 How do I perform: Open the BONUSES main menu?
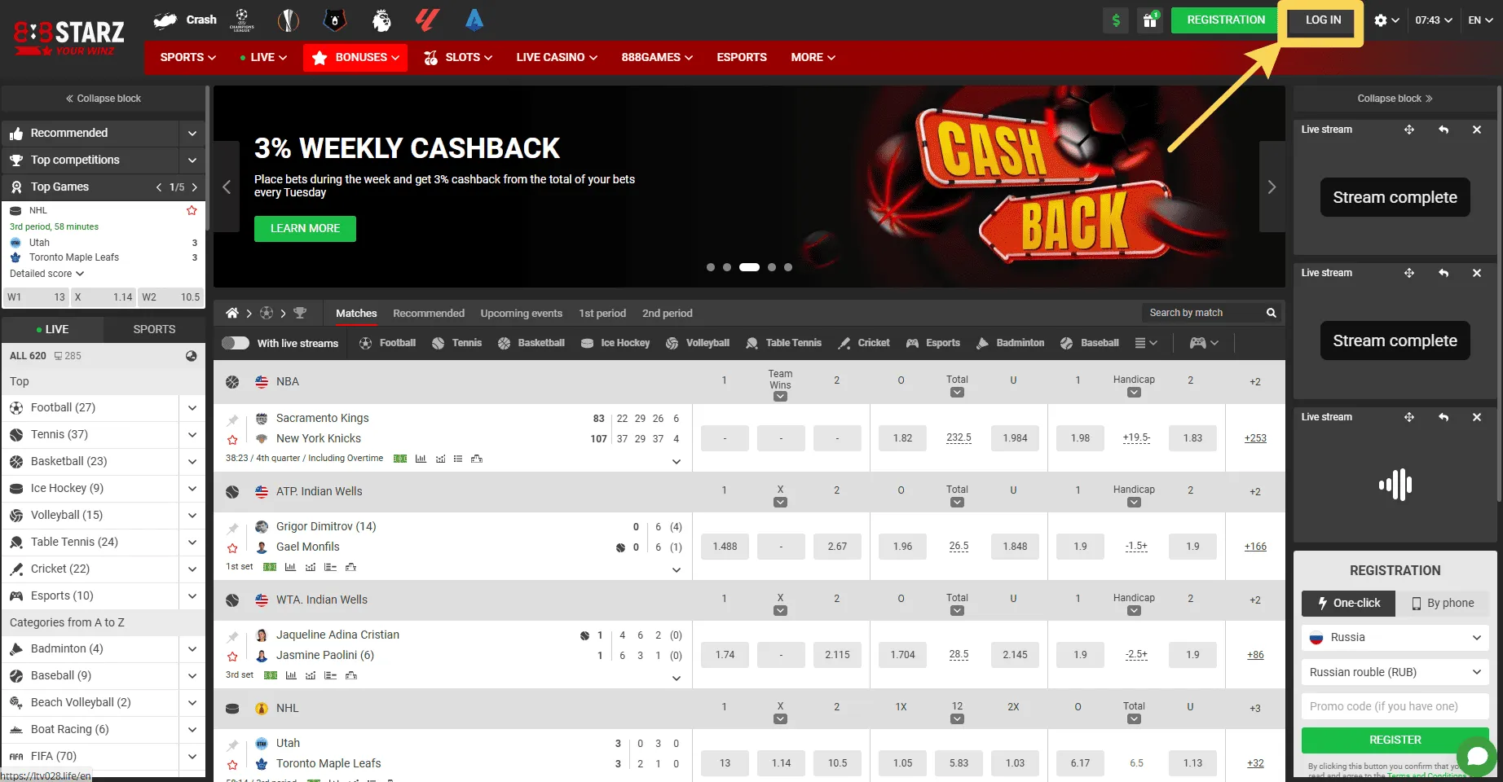[355, 57]
